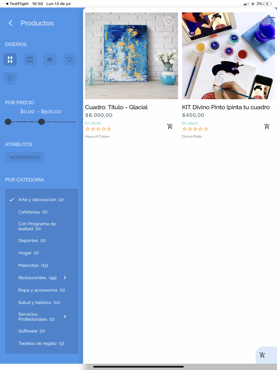Open the Cuadro Glacial product image
This screenshot has width=277, height=370.
click(132, 56)
